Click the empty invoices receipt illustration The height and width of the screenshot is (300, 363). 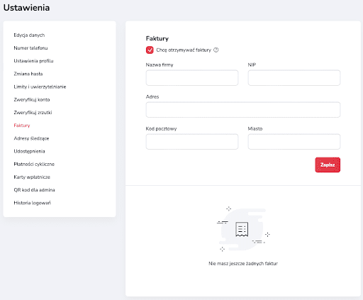click(243, 229)
